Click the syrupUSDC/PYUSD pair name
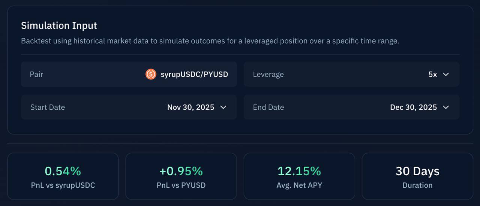Screen dimensions: 480x206 coord(194,74)
